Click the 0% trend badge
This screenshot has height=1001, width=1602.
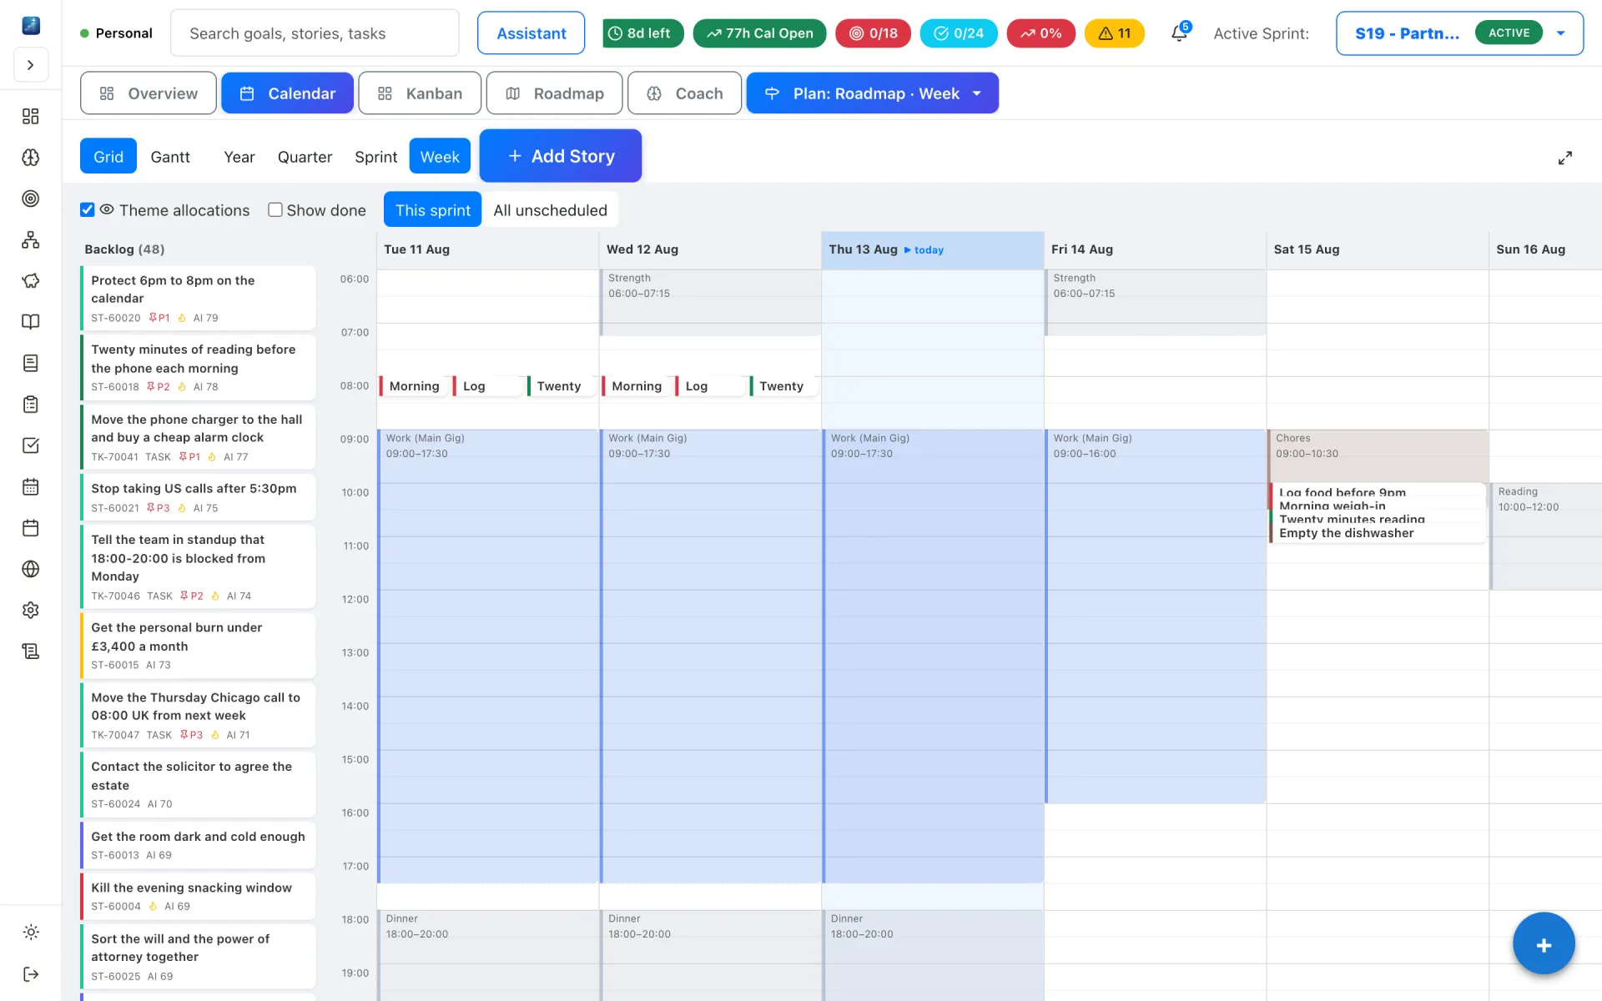[1040, 33]
